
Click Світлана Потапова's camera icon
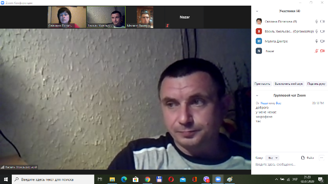point(322,21)
